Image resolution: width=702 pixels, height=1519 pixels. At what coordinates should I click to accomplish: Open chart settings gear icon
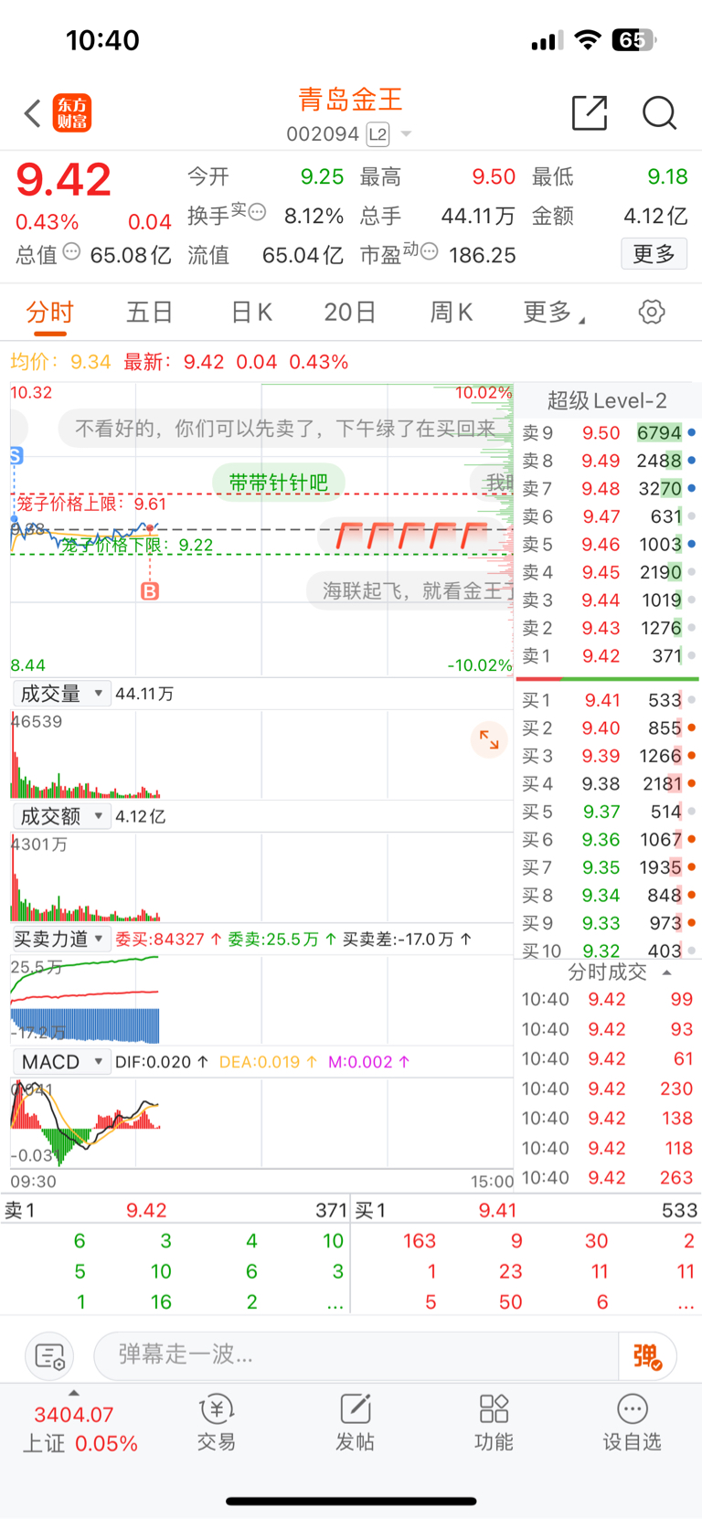coord(652,312)
